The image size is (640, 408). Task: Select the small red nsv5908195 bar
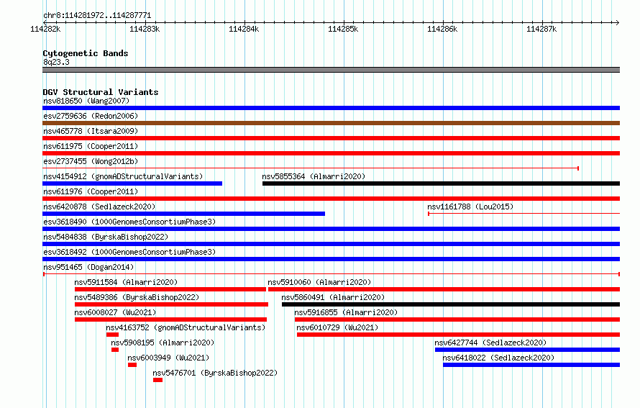click(x=115, y=350)
